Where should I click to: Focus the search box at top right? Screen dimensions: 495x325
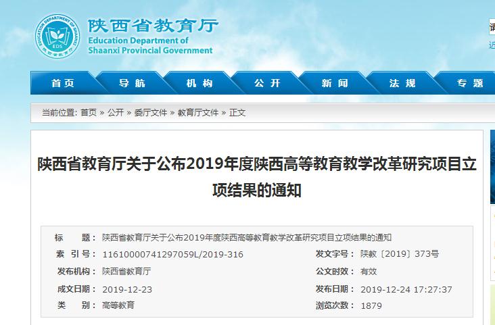coord(492,28)
